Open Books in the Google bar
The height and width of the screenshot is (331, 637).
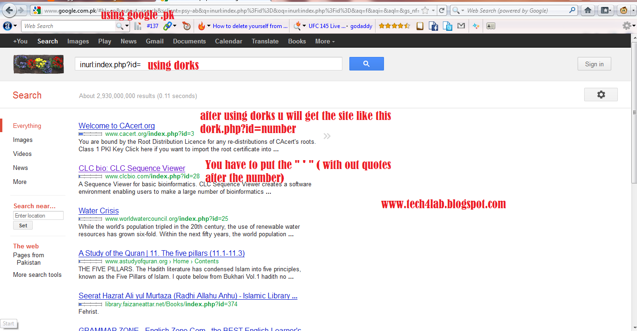[x=297, y=41]
